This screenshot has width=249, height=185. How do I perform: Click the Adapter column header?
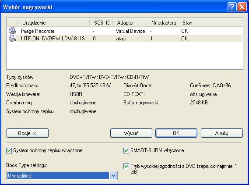[130, 23]
